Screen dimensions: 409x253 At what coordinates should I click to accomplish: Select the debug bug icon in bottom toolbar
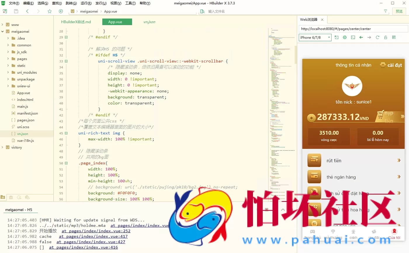point(11,197)
